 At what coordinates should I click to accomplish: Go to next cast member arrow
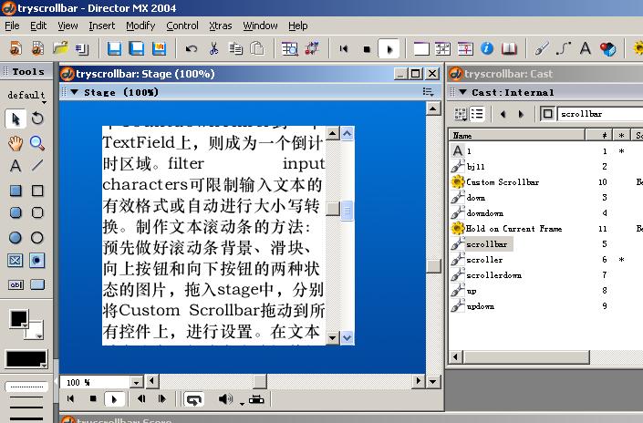pos(521,114)
